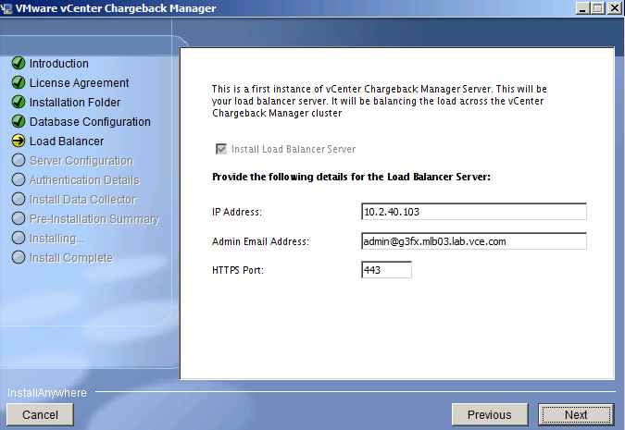The height and width of the screenshot is (430, 625).
Task: Click the Next button
Action: pyautogui.click(x=576, y=414)
